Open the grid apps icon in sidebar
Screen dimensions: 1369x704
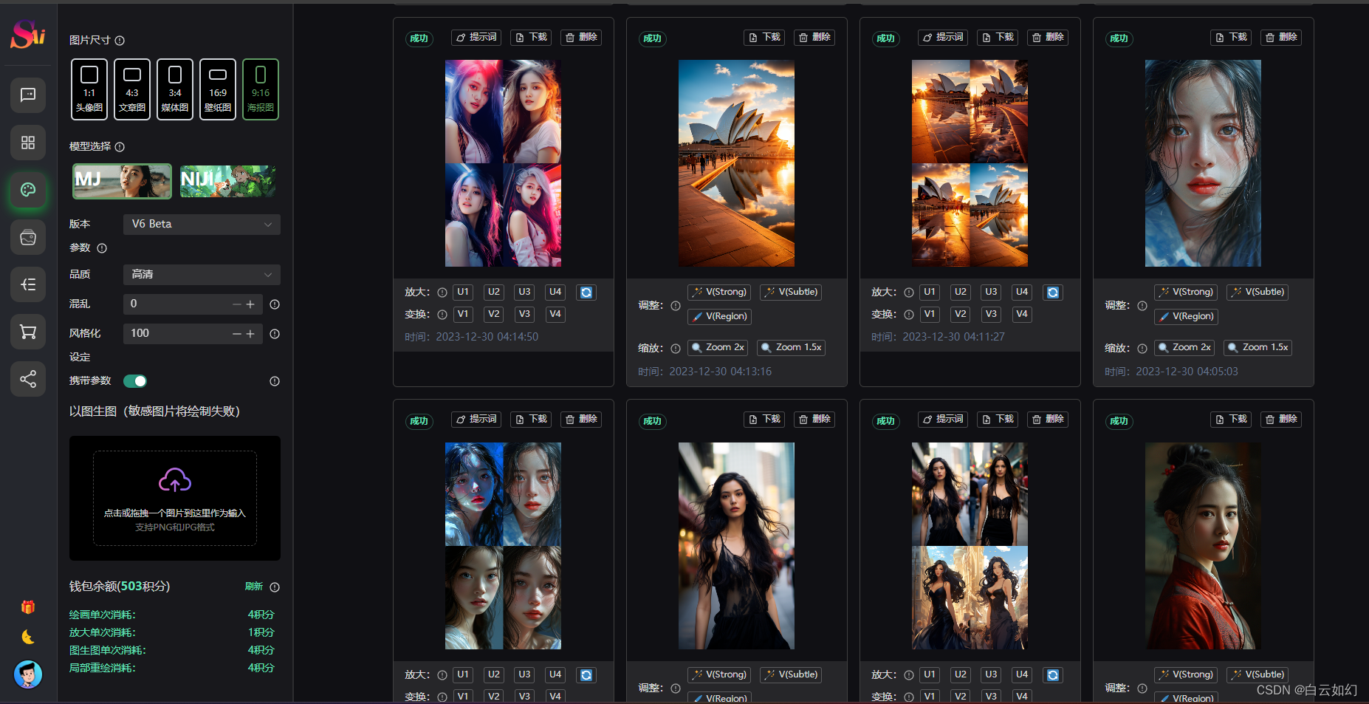pos(28,143)
